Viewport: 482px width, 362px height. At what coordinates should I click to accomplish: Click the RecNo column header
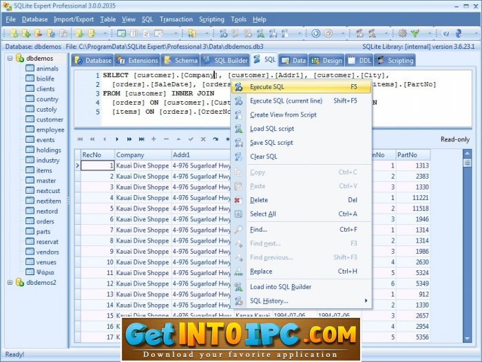[98, 155]
